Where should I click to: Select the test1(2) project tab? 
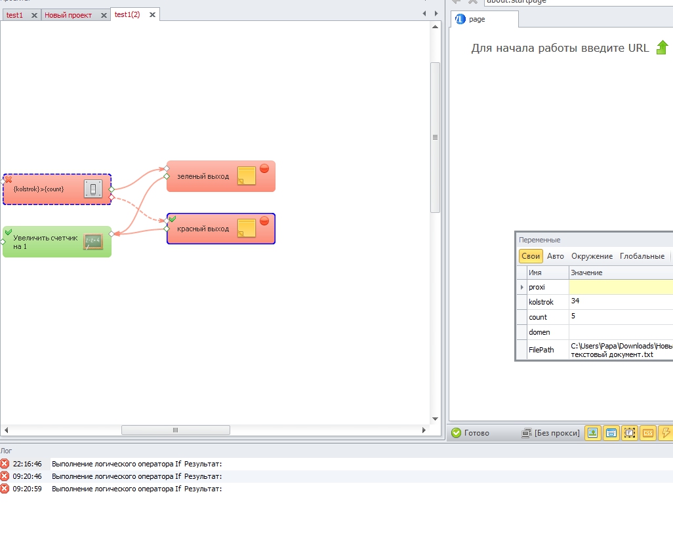click(x=127, y=14)
